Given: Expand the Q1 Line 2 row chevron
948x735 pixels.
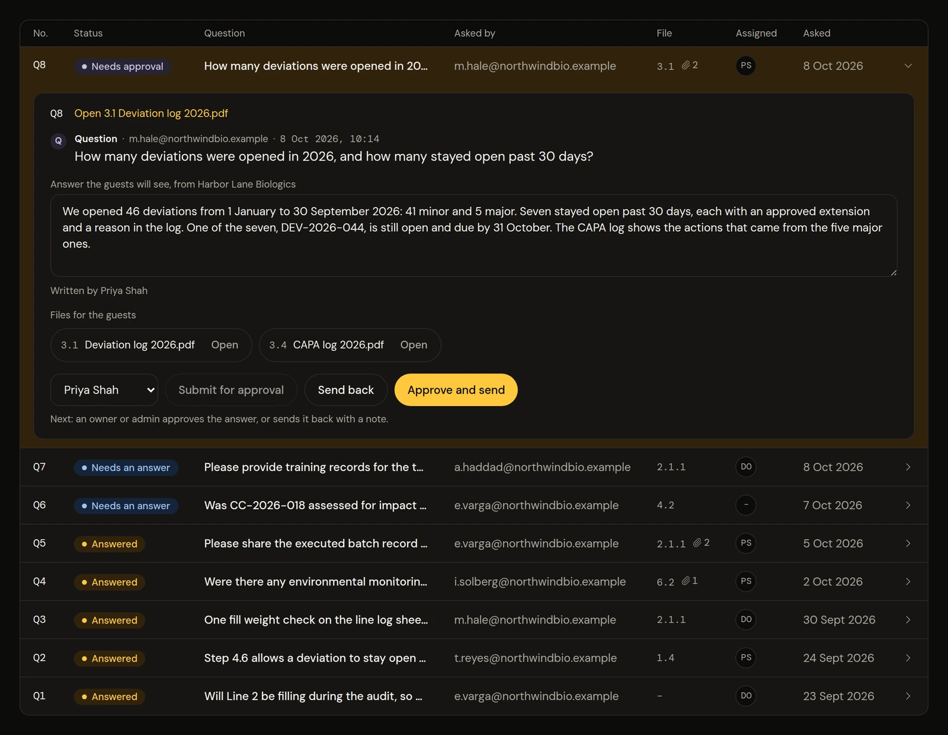Looking at the screenshot, I should coord(908,696).
